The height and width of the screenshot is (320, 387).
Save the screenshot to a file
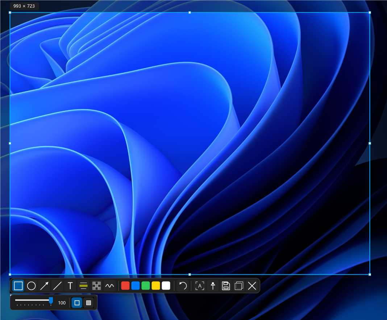226,286
